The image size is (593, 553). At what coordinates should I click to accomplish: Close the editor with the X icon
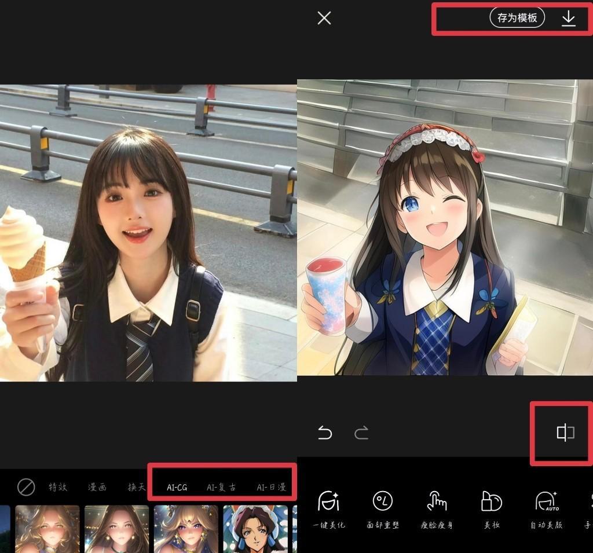(324, 18)
